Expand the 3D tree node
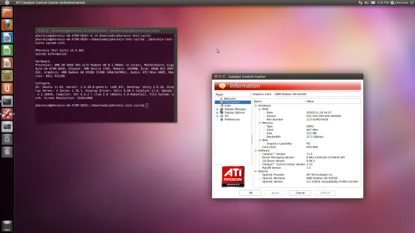Viewport: 415px width, 233px height. click(x=217, y=116)
